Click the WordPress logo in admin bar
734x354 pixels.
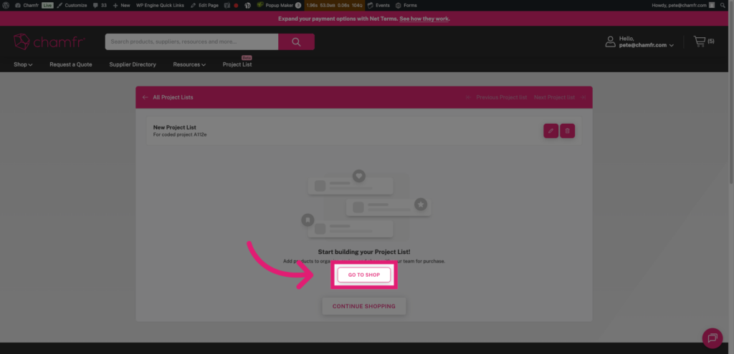click(6, 5)
